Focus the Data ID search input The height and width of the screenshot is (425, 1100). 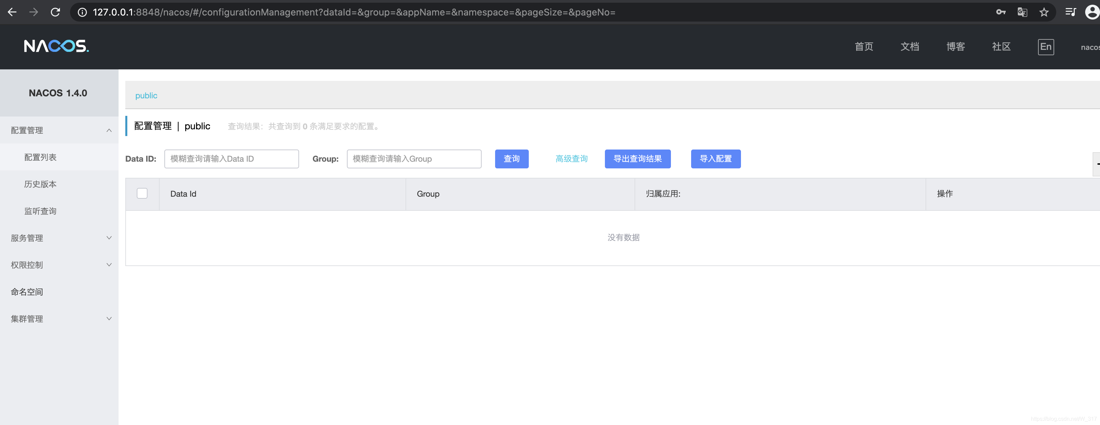pos(231,159)
